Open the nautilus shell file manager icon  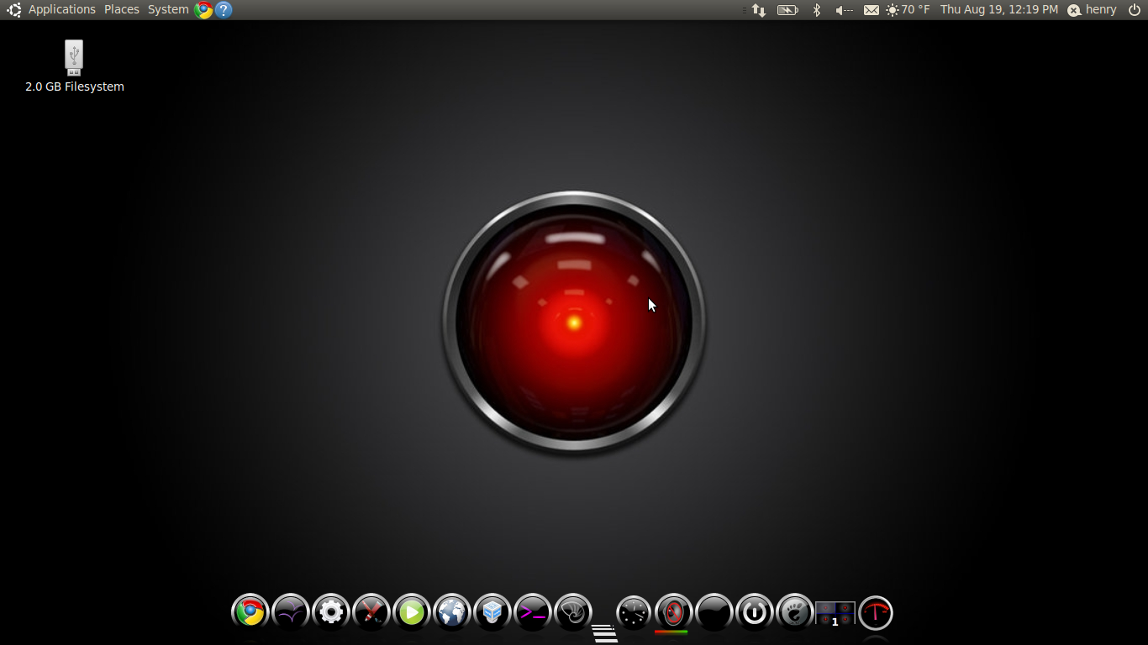573,612
